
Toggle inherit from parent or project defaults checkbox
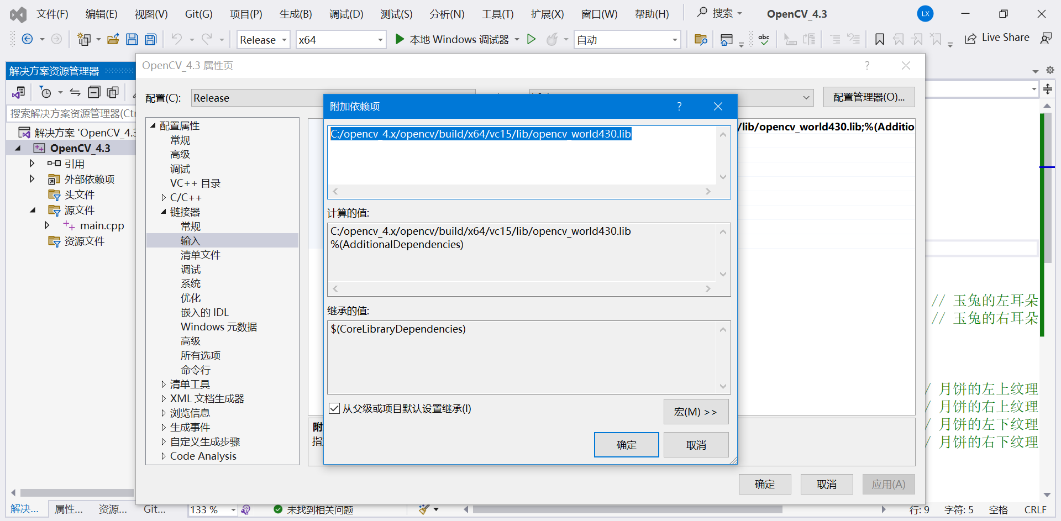(x=334, y=408)
